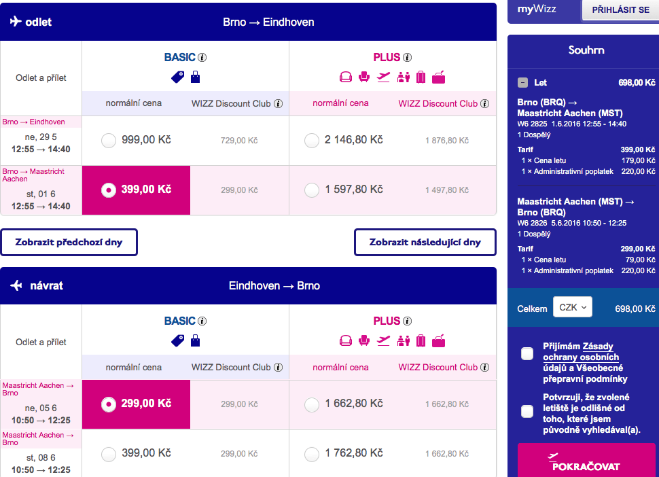Select the 999,00 Kč Brno–Eindhoven BASIC fare
Viewport: 659px width, 477px height.
[109, 141]
